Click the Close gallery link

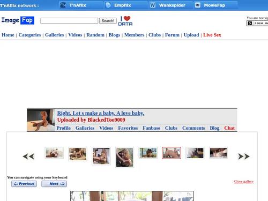(244, 182)
